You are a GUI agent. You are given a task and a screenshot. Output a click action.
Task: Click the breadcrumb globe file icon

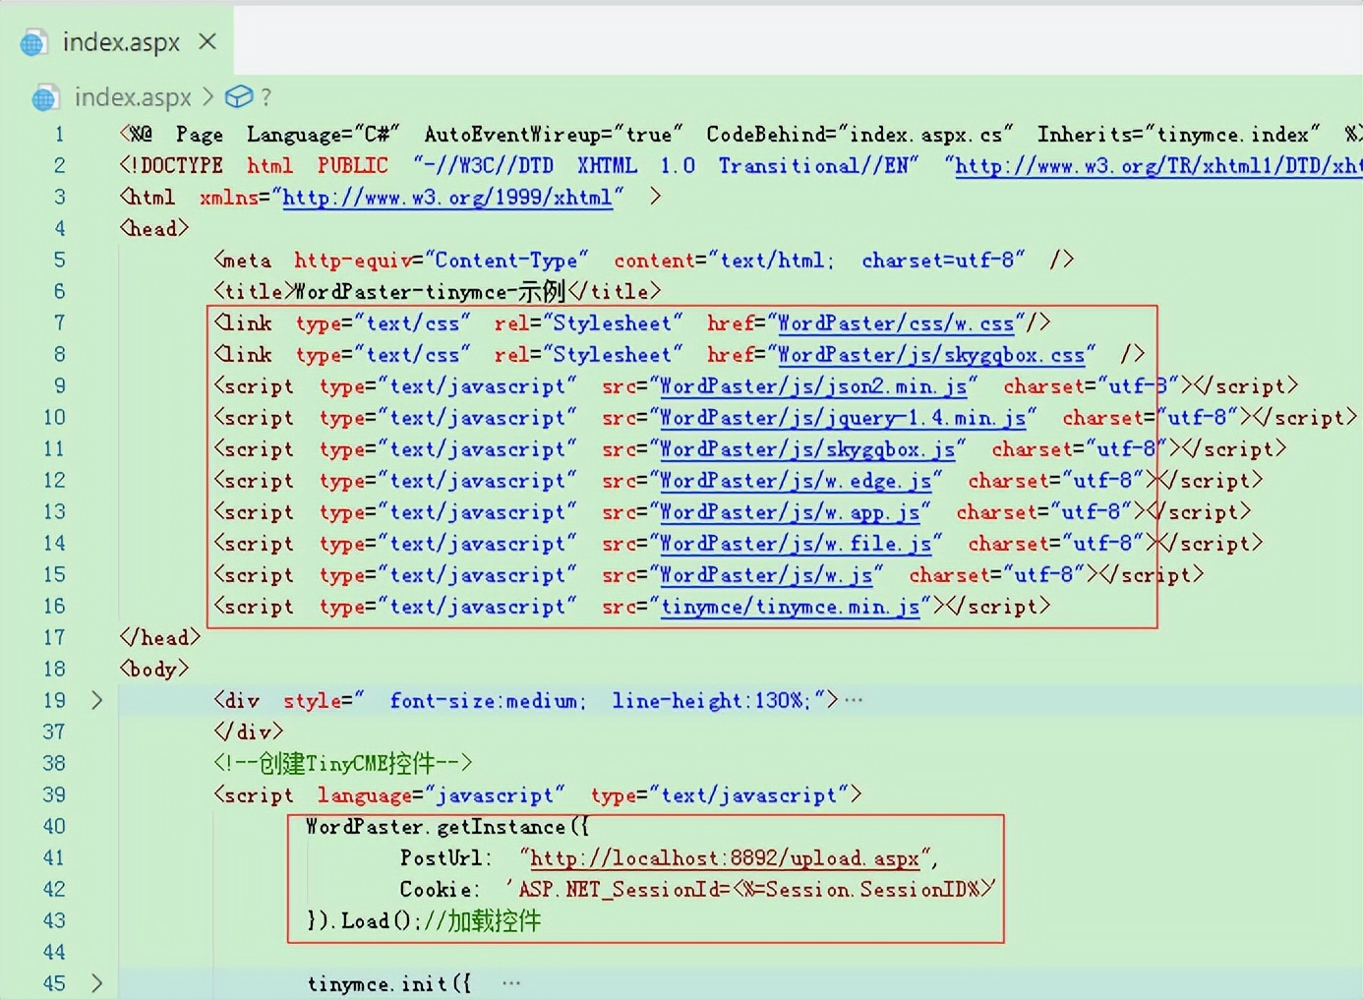(x=45, y=98)
